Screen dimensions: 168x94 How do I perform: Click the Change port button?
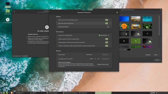[105, 59]
